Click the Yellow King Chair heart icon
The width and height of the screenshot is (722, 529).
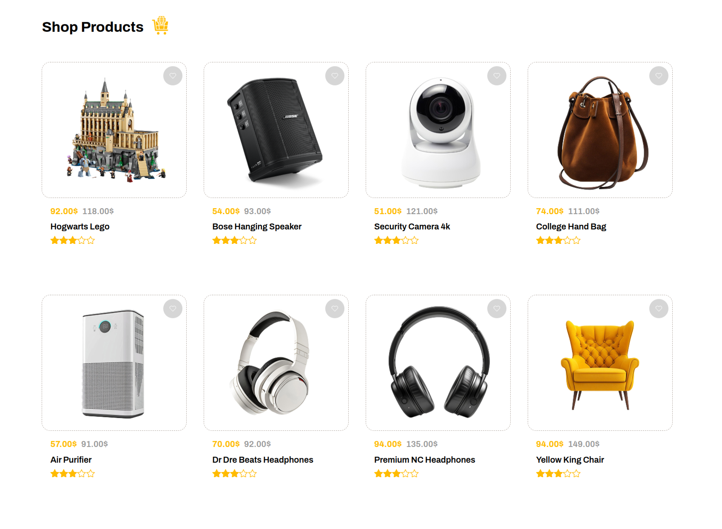click(659, 308)
